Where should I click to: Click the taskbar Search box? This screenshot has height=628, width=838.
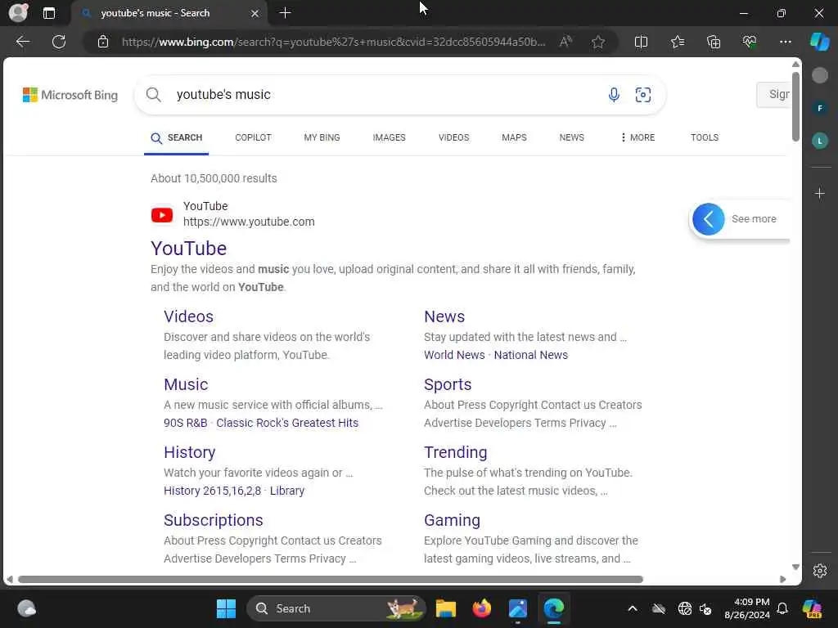pyautogui.click(x=336, y=608)
